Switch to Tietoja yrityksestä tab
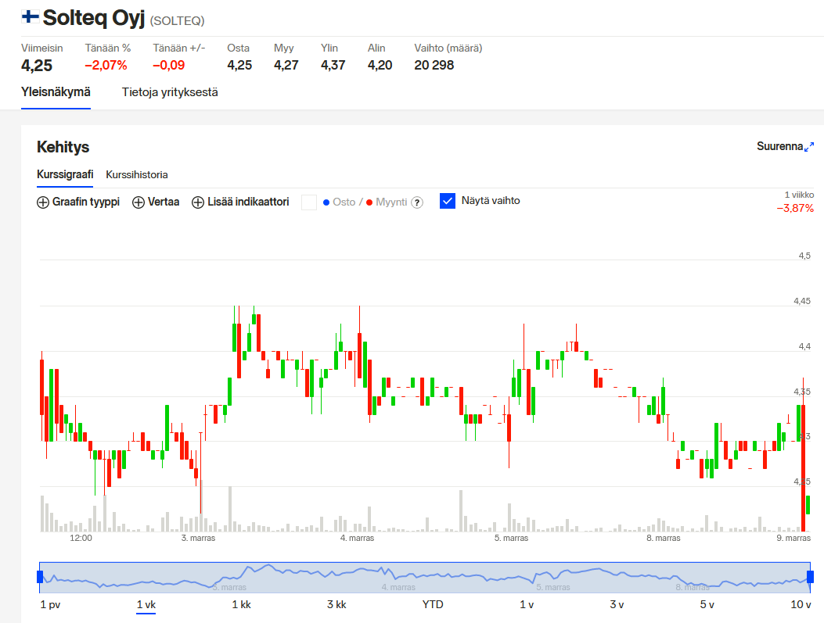 (x=170, y=92)
